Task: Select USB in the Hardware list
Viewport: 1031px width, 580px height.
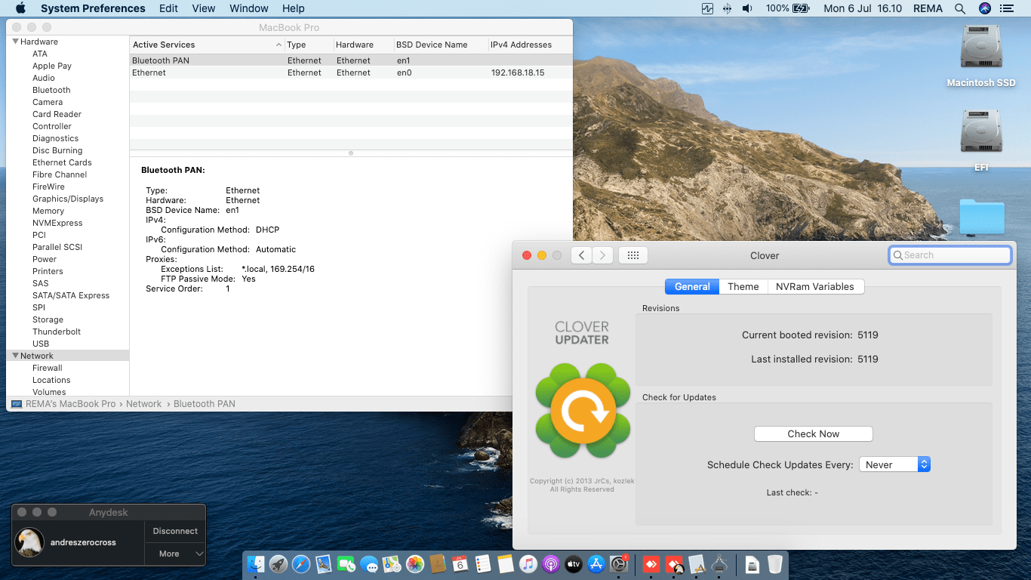Action: point(41,344)
